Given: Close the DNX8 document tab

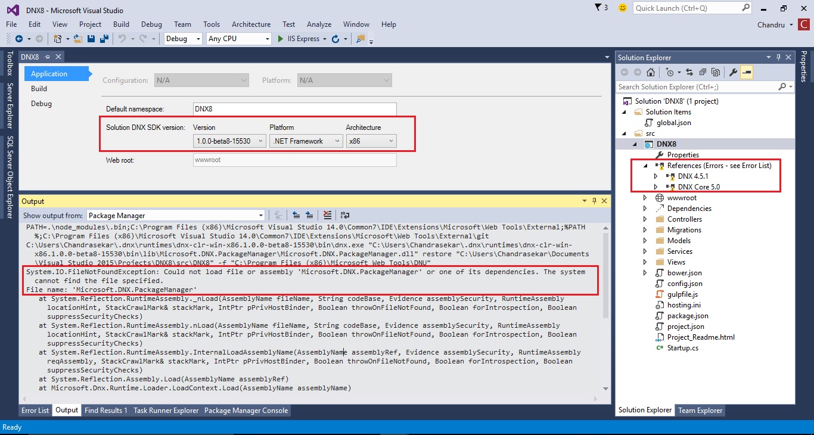Looking at the screenshot, I should 58,57.
